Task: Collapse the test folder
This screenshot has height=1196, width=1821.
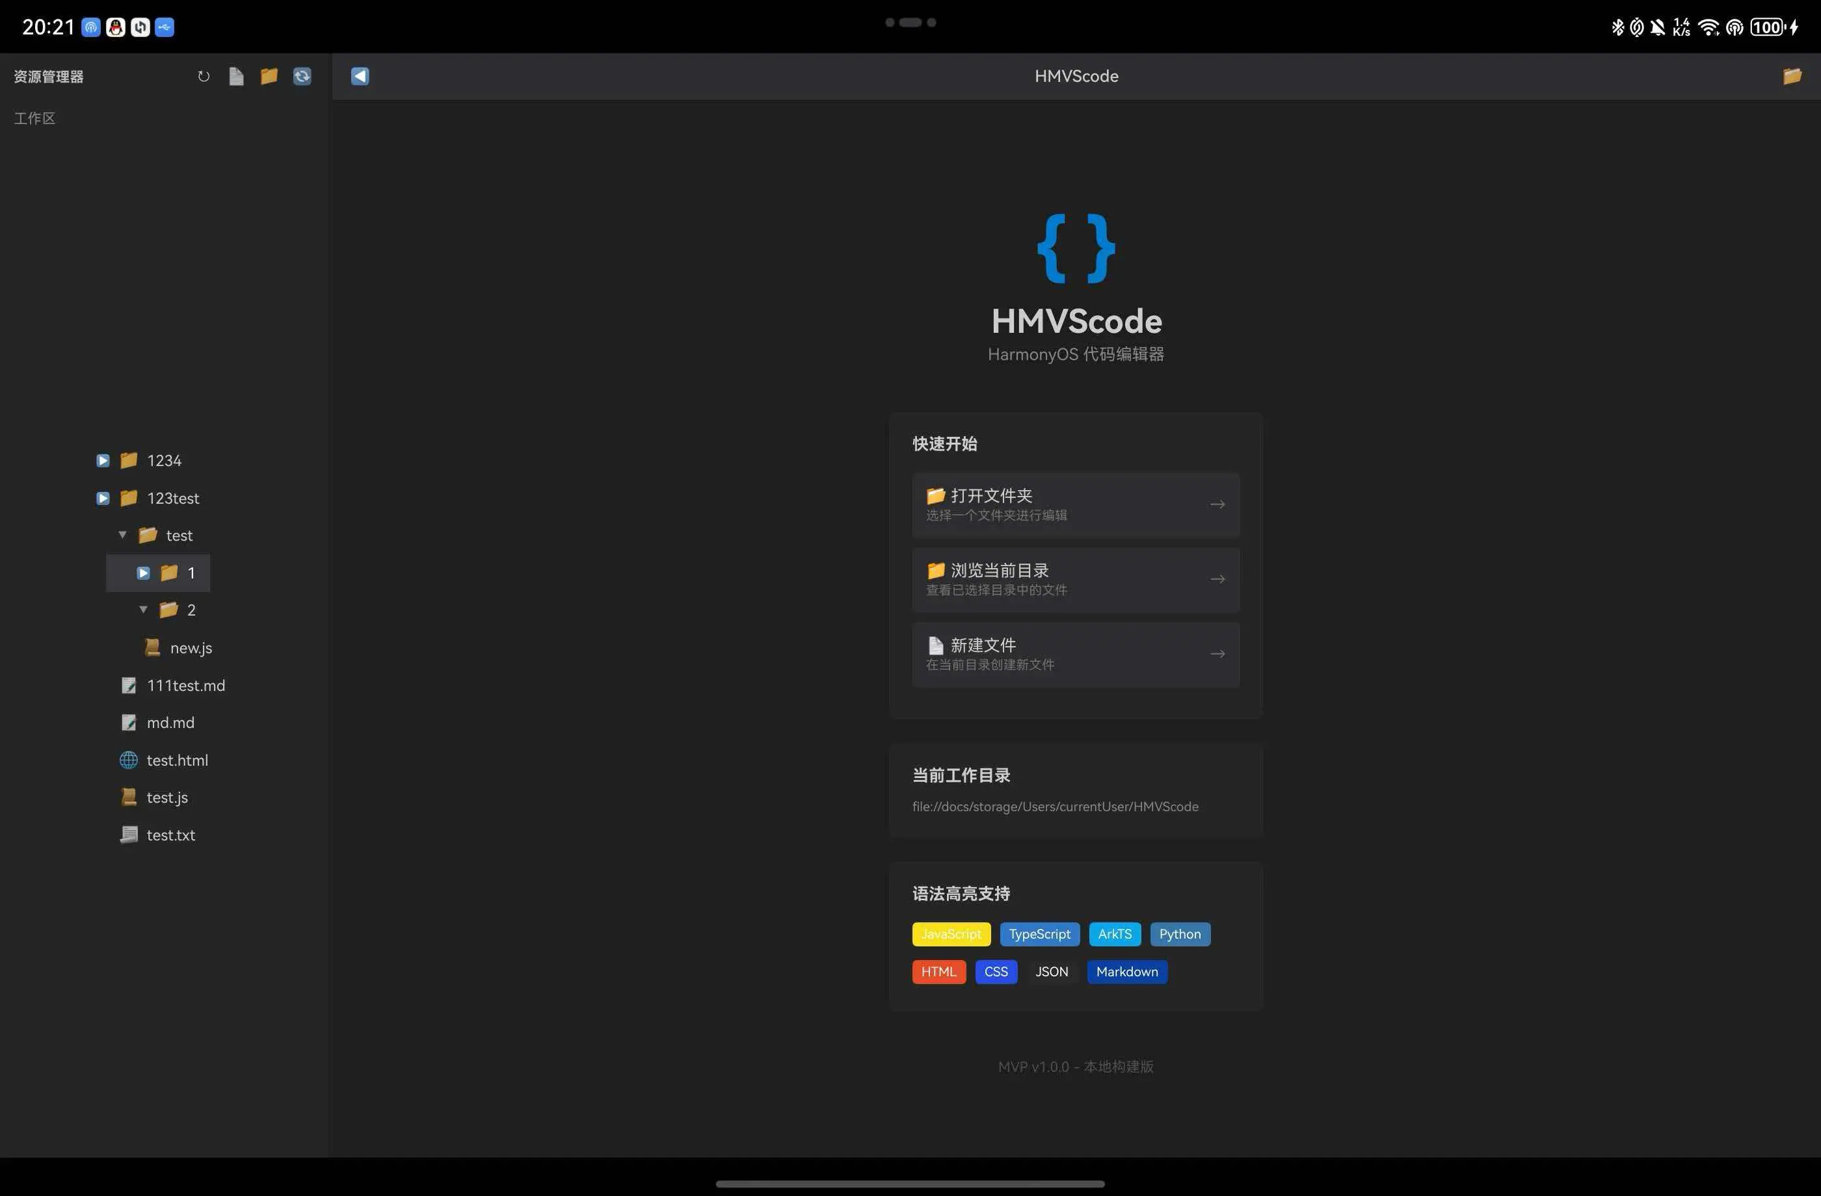Action: (122, 536)
